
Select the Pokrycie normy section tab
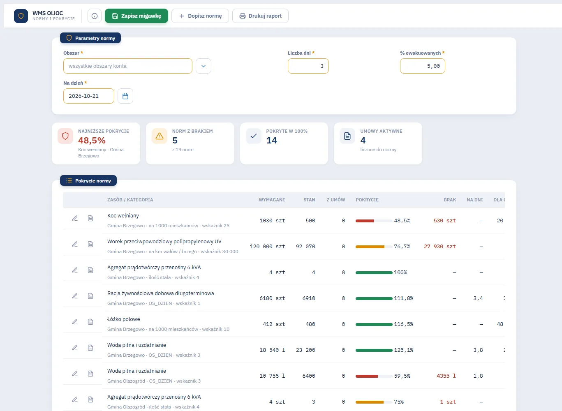pos(88,181)
